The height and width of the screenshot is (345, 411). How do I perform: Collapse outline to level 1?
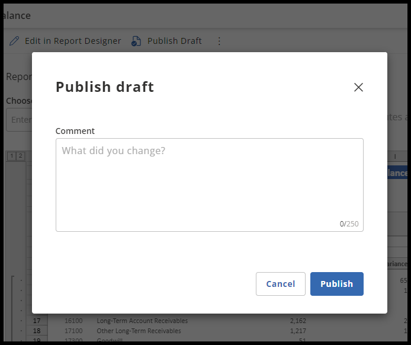(x=11, y=156)
